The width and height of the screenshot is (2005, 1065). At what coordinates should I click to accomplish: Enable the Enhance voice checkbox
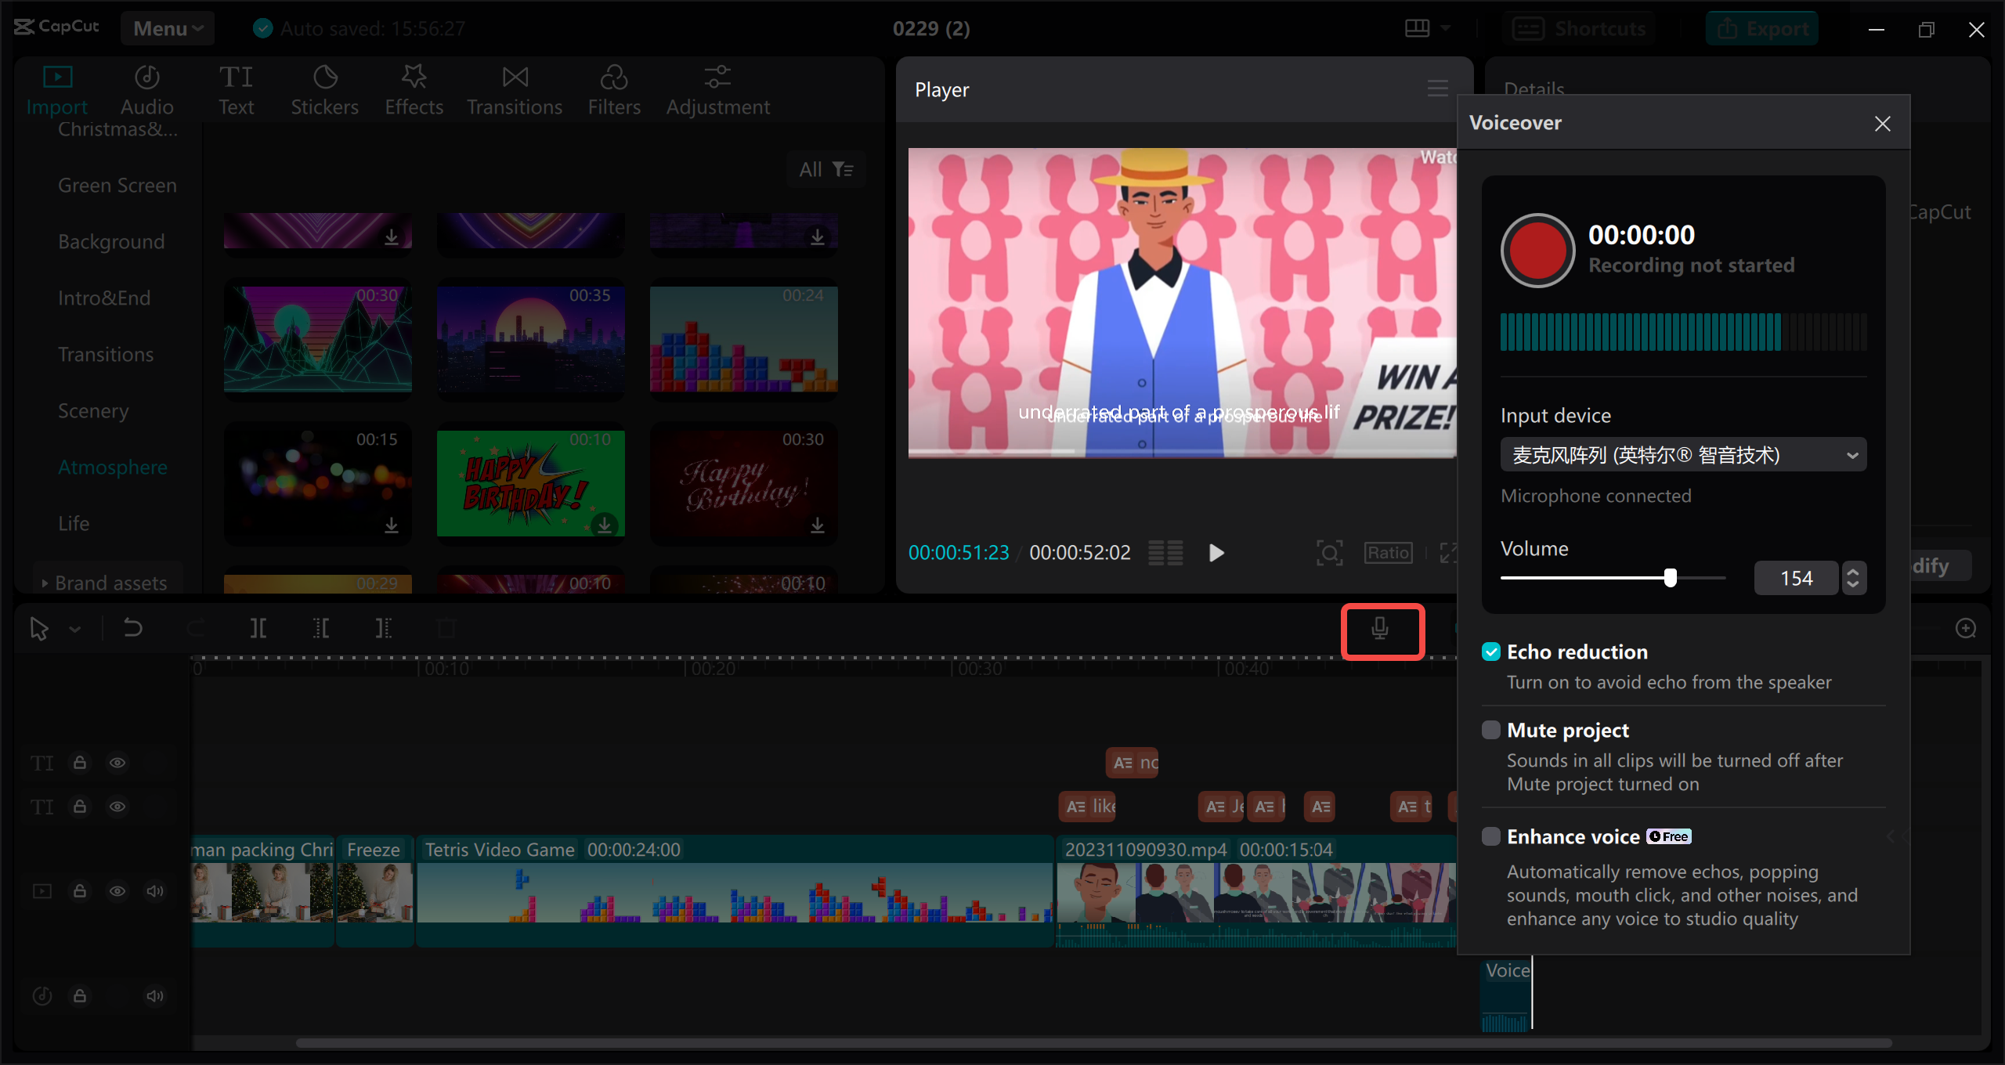click(1491, 836)
